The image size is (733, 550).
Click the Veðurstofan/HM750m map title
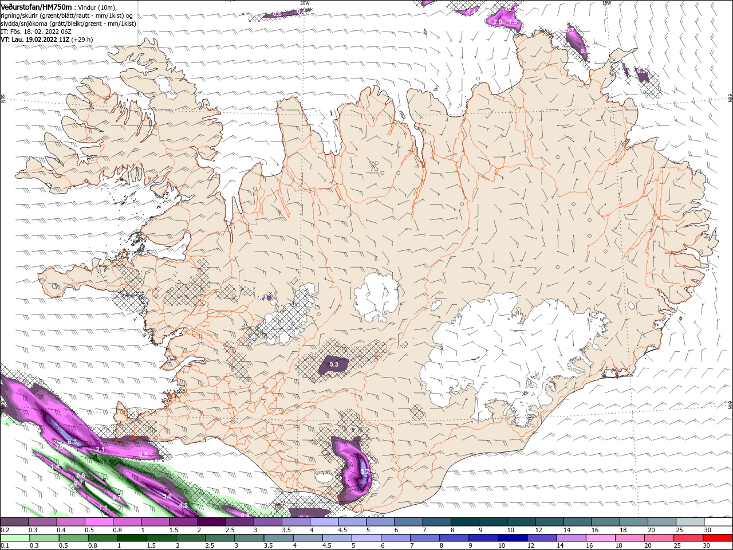click(37, 7)
